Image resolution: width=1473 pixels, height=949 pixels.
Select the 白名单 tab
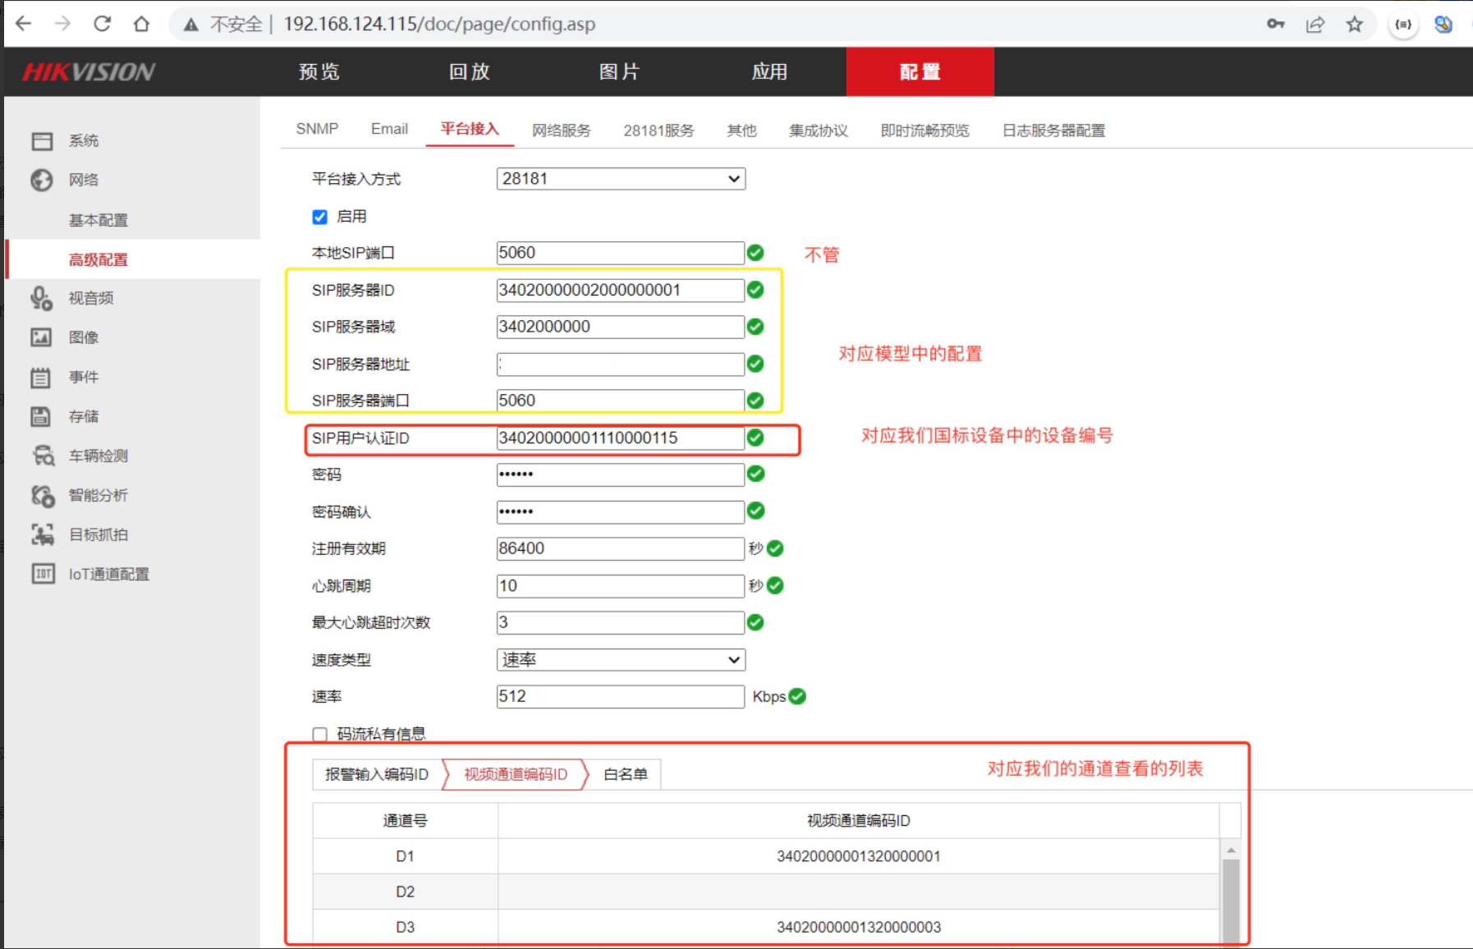(626, 774)
